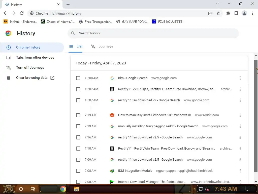This screenshot has height=194, width=258.
Task: Click Internet Download Manager green arrow favicon
Action: click(x=112, y=182)
